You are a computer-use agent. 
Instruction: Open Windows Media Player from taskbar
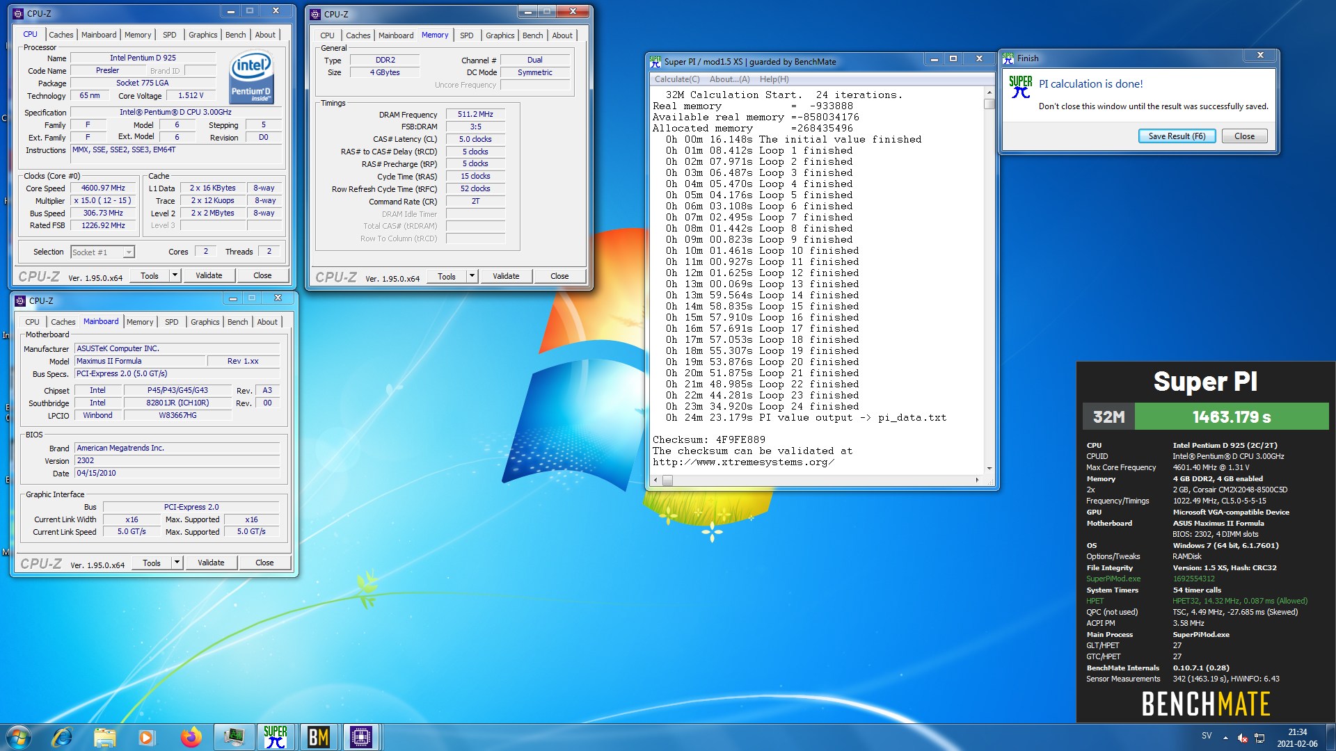[x=147, y=737]
